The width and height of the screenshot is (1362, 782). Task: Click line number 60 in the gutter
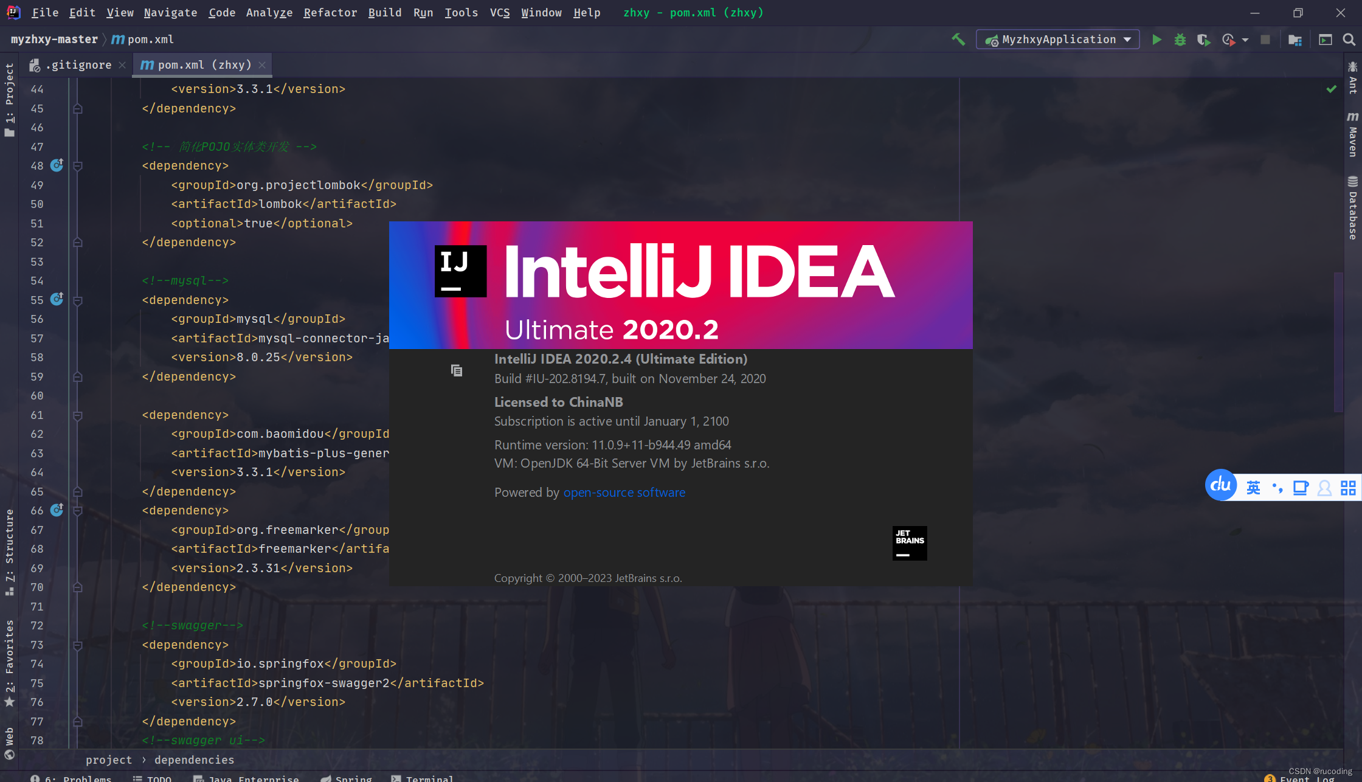point(37,396)
